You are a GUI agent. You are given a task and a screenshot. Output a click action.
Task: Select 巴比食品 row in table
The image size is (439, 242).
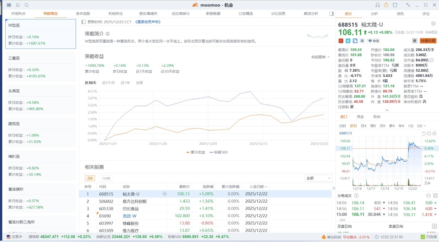pos(205,209)
